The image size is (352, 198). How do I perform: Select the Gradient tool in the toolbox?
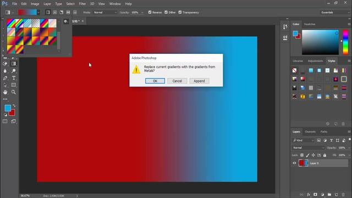14,64
